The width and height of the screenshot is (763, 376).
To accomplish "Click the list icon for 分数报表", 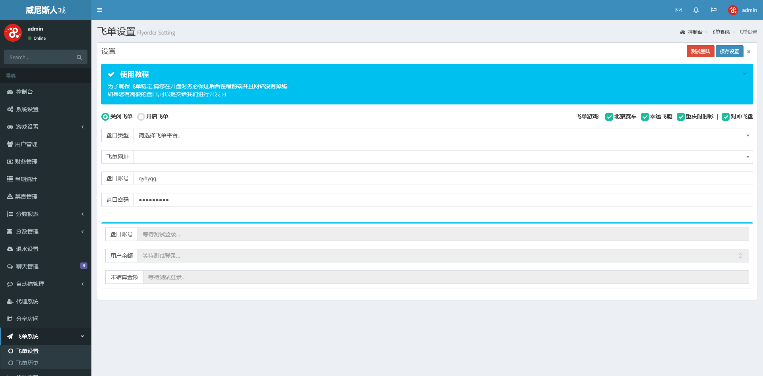I will (10, 214).
